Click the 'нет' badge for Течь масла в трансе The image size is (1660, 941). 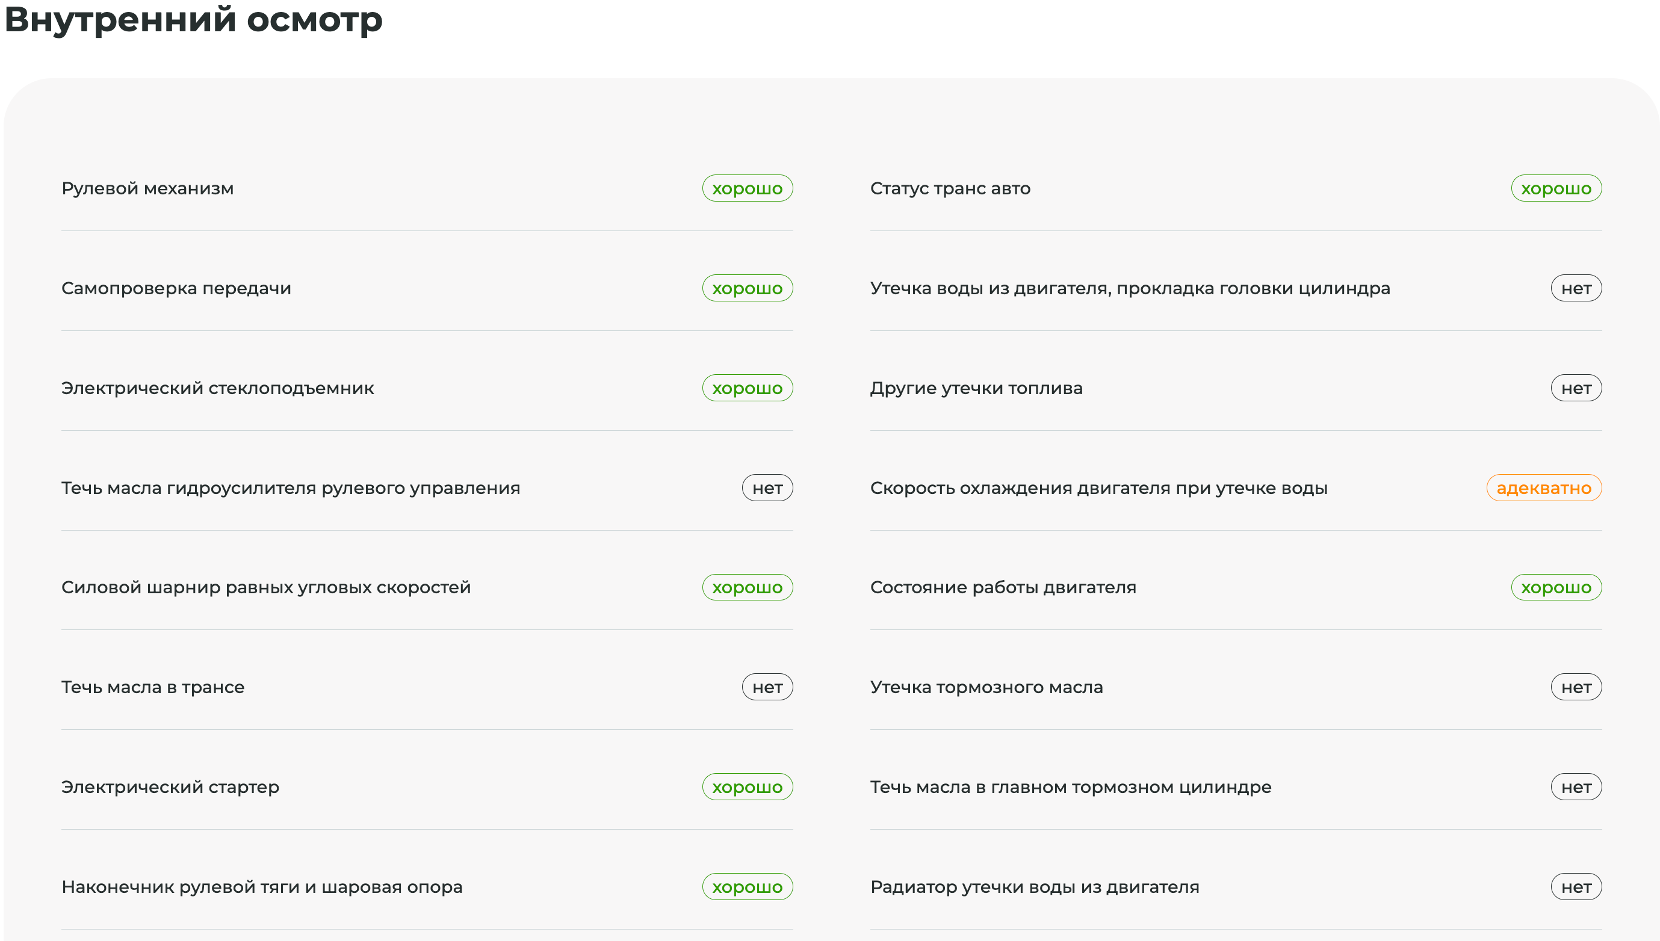pyautogui.click(x=767, y=687)
